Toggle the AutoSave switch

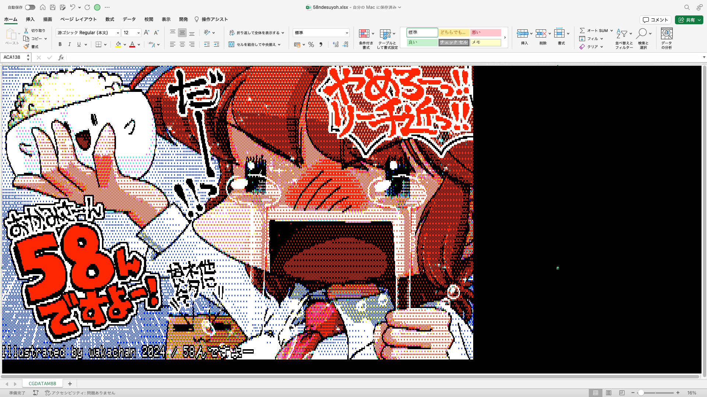click(x=30, y=7)
